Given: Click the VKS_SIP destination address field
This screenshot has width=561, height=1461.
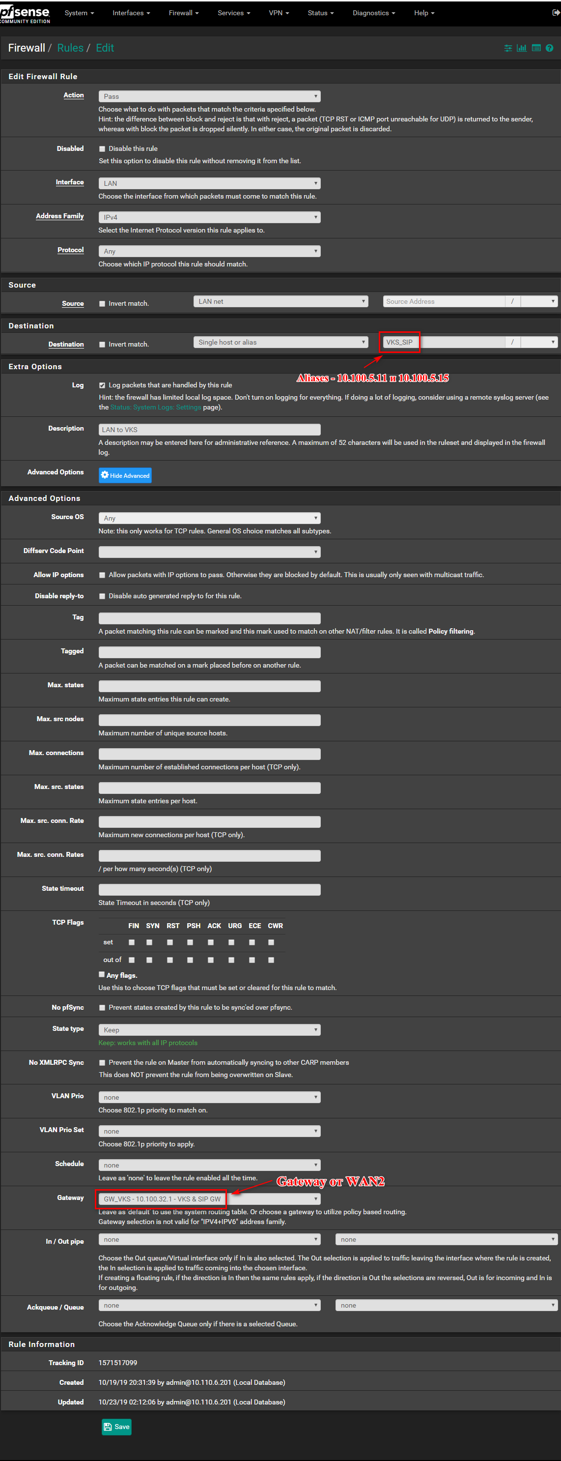Looking at the screenshot, I should click(444, 343).
